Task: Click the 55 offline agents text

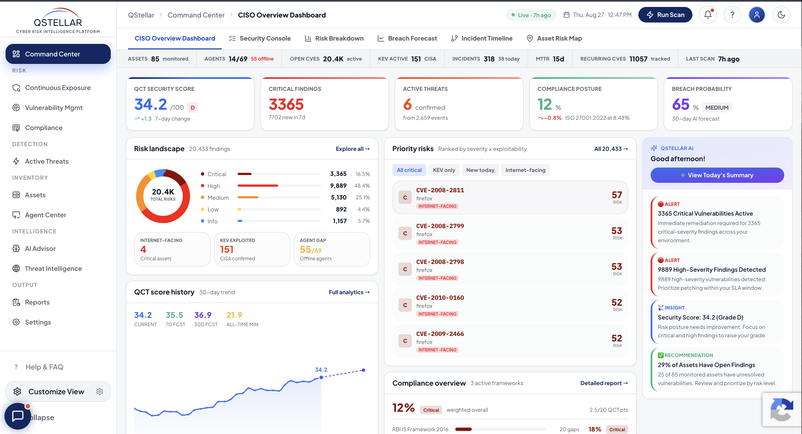Action: point(262,59)
